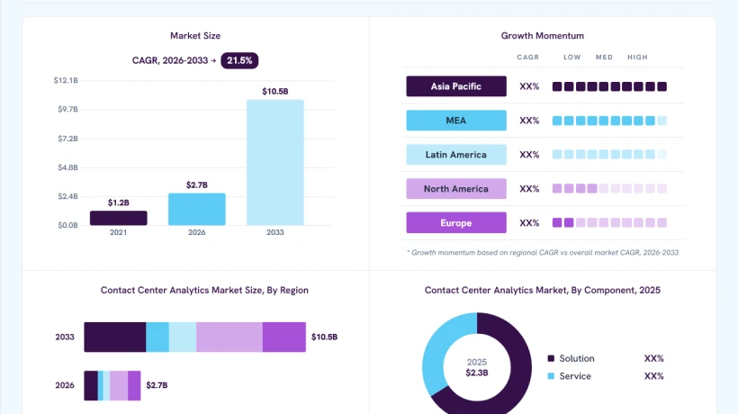Click the Latin America momentum squares indicator
Image resolution: width=738 pixels, height=414 pixels.
(x=609, y=154)
